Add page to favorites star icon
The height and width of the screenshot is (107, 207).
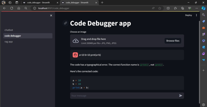coord(160,8)
